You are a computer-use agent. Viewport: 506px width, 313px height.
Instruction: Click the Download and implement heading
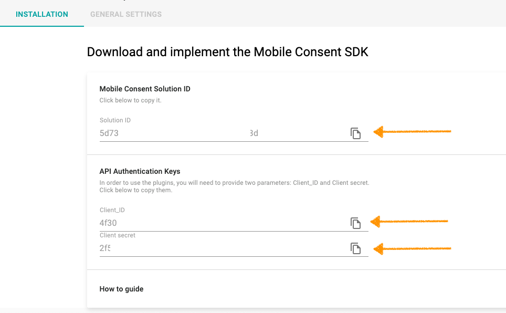tap(227, 51)
